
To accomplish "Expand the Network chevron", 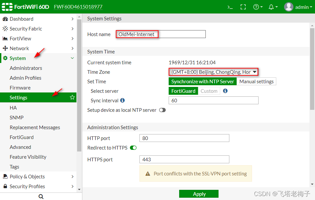I will coord(73,49).
